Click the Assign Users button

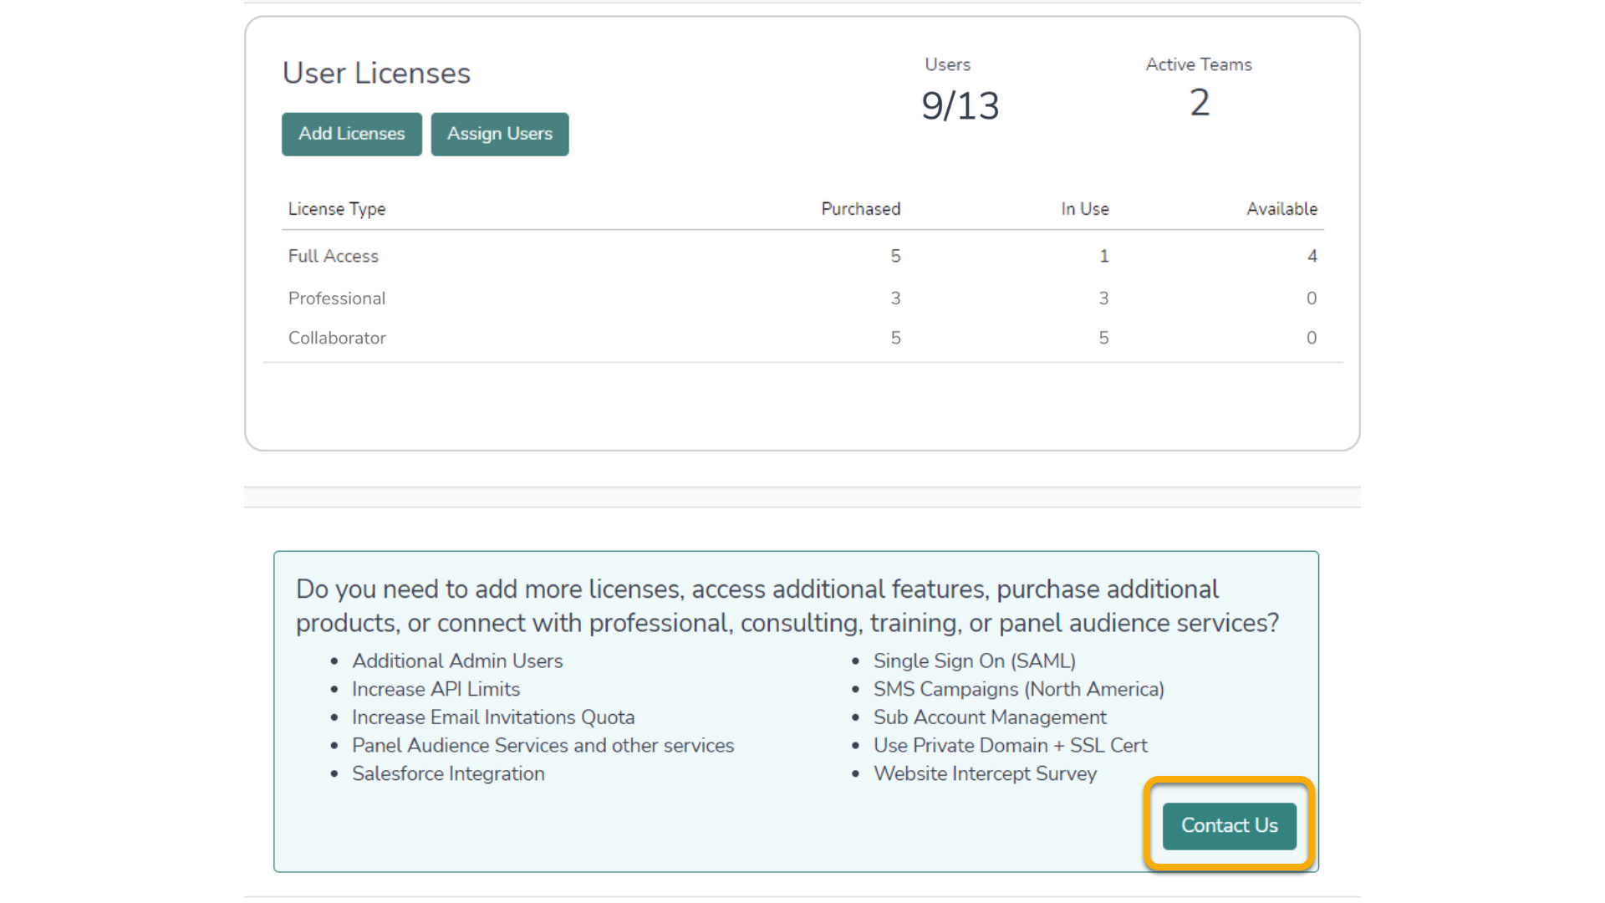pos(499,134)
